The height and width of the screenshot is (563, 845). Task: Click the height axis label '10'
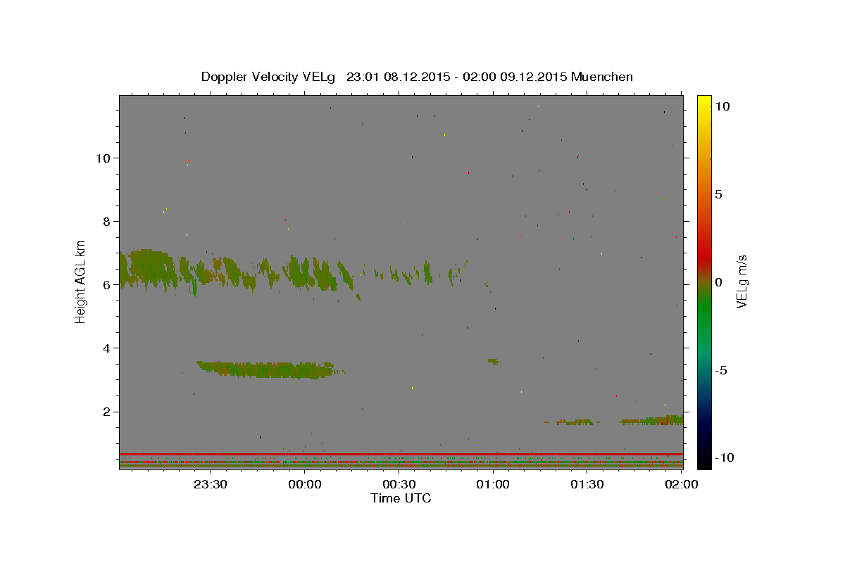104,158
